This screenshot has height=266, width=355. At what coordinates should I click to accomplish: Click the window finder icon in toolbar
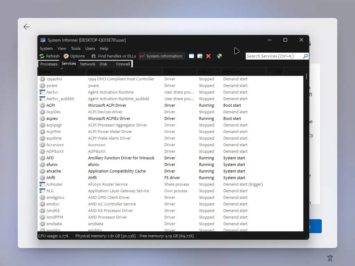pos(191,56)
